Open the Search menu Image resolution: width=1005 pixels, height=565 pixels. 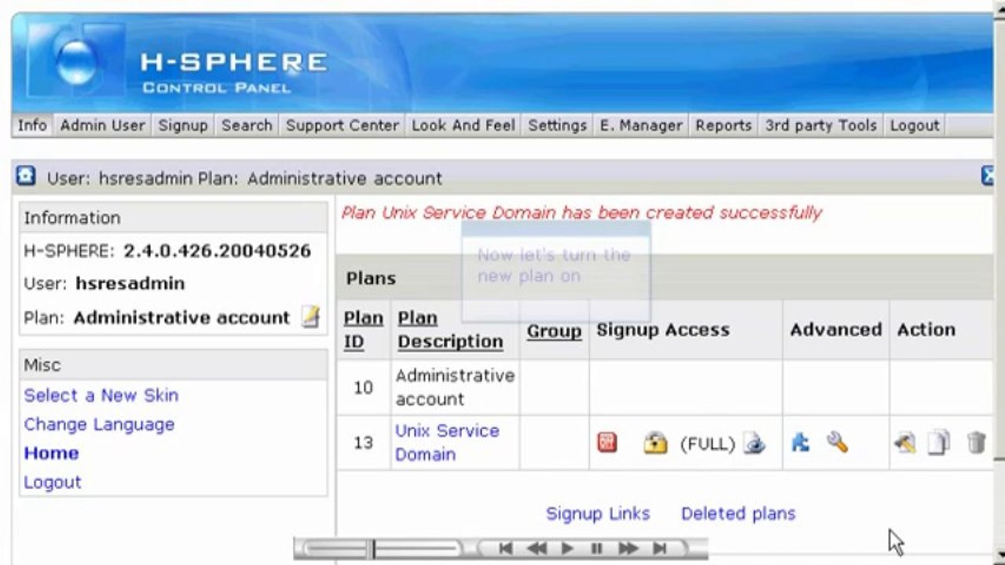click(247, 126)
